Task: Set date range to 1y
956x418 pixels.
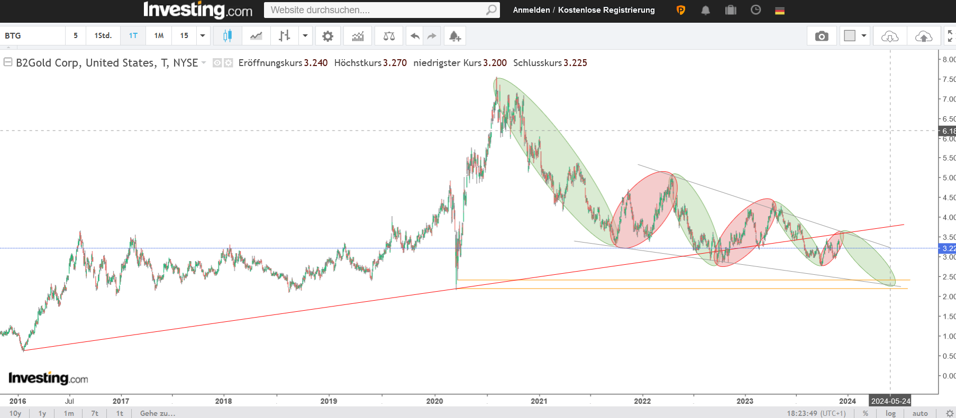Action: coord(42,413)
